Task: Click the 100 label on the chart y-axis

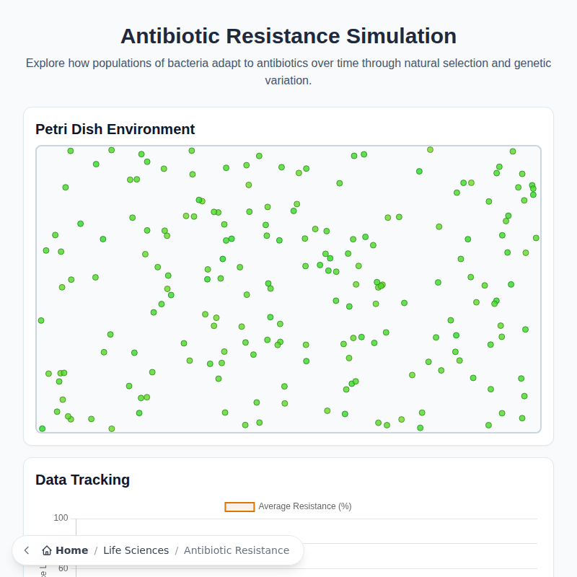Action: (x=61, y=517)
